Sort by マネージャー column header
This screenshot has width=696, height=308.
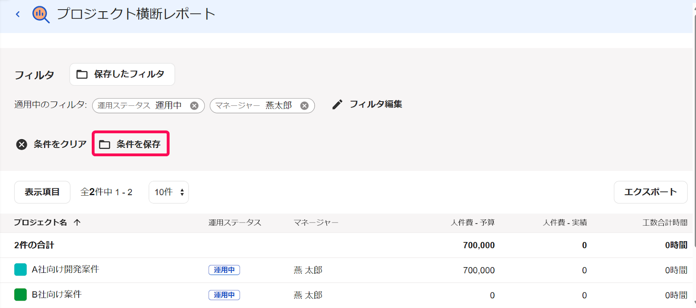click(x=316, y=223)
